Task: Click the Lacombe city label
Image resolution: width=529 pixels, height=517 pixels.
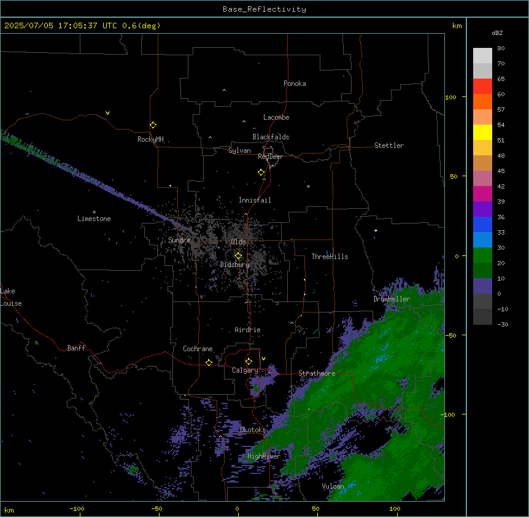Action: point(276,117)
